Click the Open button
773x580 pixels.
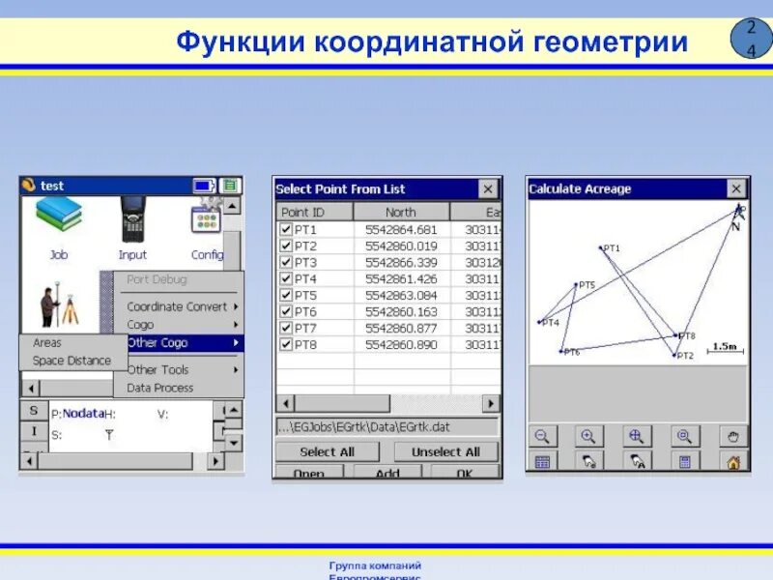(x=309, y=472)
